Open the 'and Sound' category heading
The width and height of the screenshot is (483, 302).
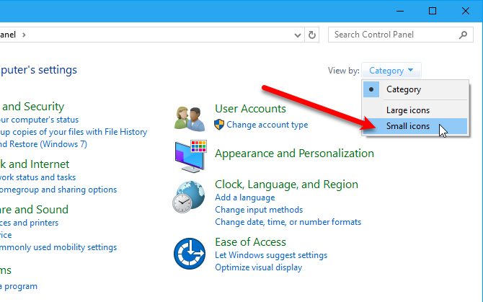tap(34, 210)
